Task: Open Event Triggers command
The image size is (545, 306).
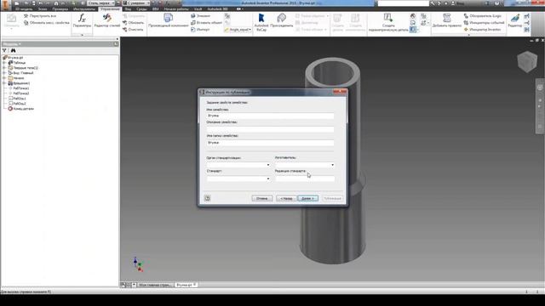Action: pos(484,23)
